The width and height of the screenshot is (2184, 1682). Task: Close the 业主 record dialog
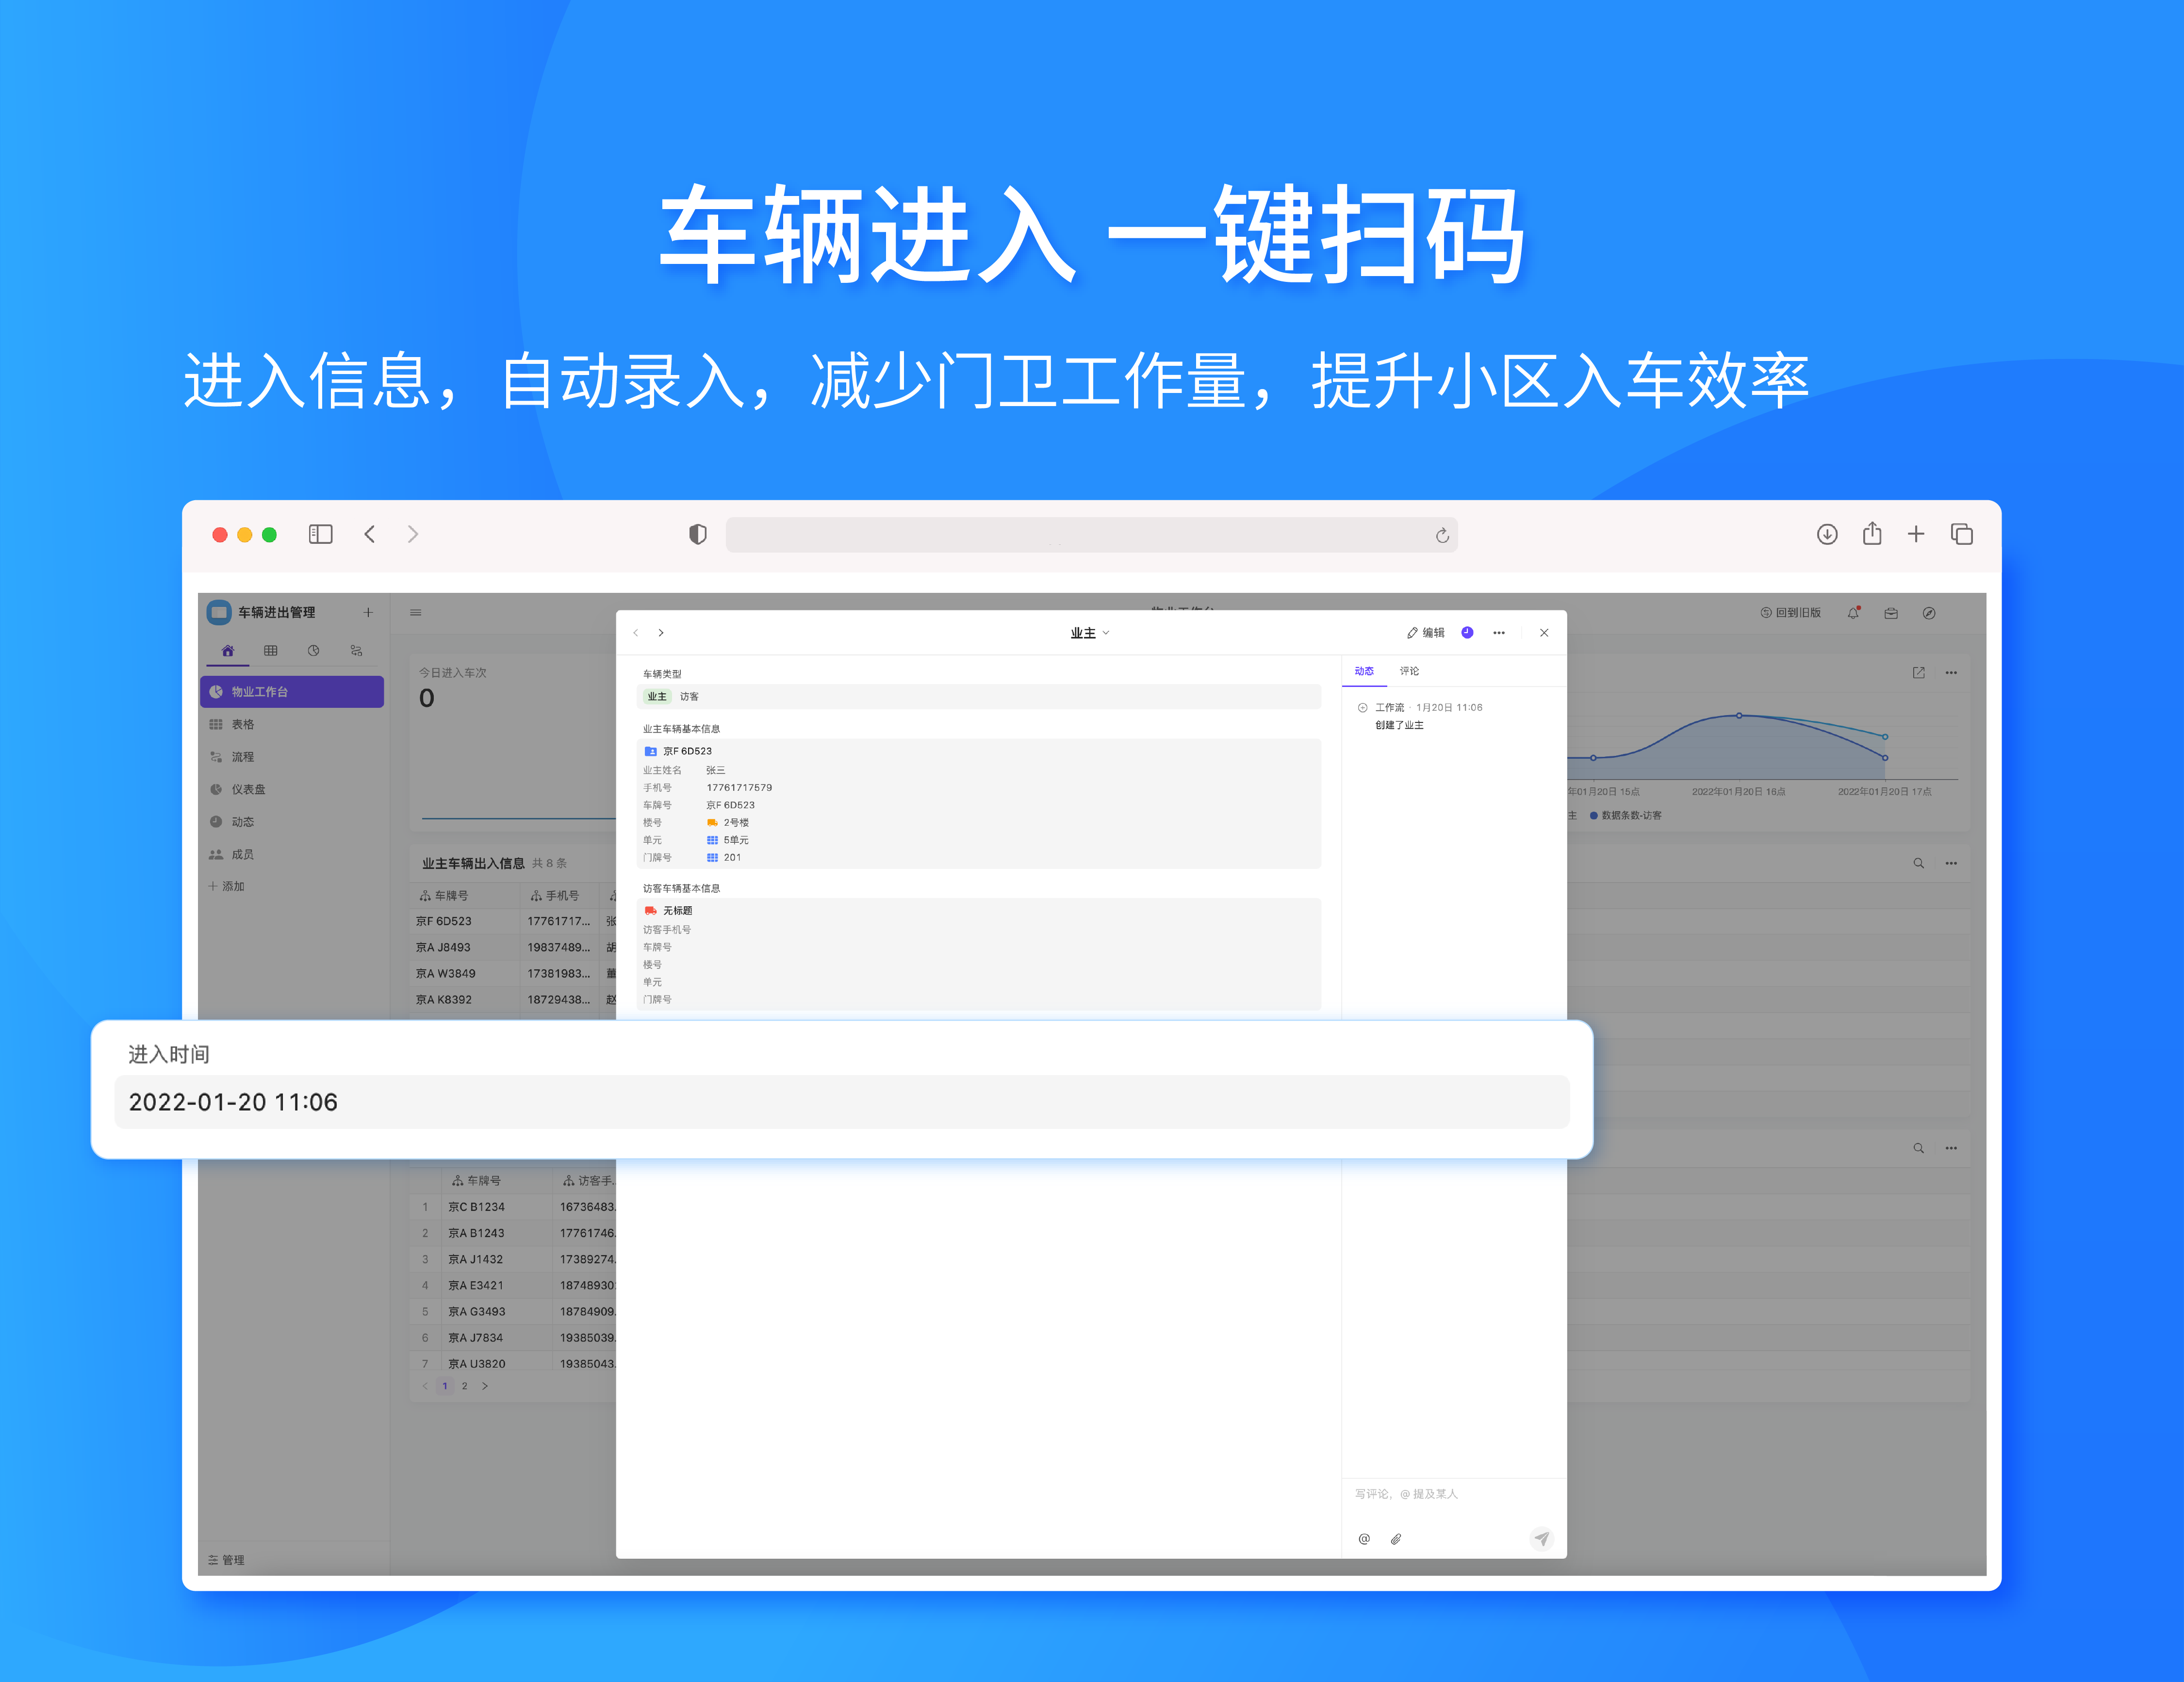1544,632
